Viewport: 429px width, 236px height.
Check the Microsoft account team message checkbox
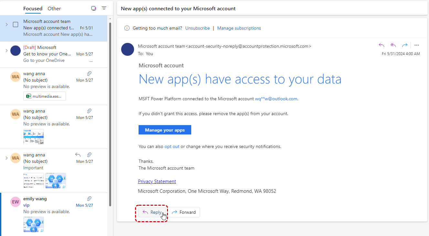tap(16, 25)
